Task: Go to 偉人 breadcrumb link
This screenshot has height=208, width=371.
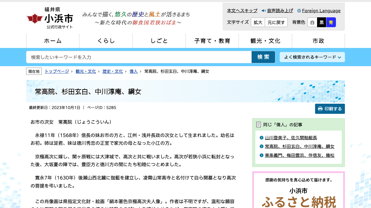Action: (x=134, y=71)
